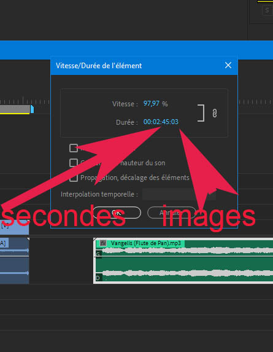Click the Vitesse value 97,97
Image resolution: width=273 pixels, height=352 pixels.
point(152,103)
